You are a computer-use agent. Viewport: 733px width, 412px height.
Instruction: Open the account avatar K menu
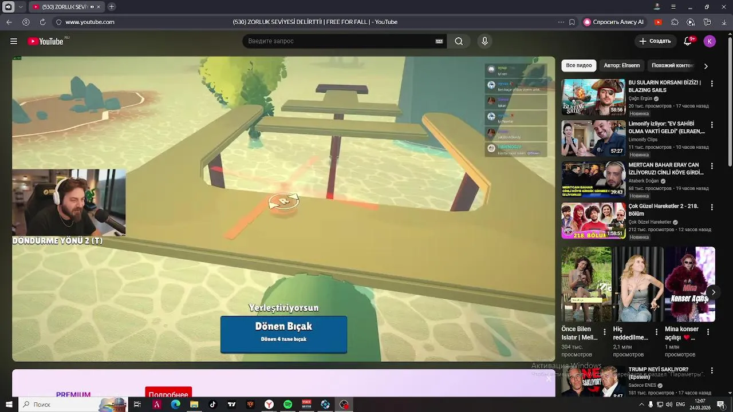click(x=710, y=41)
